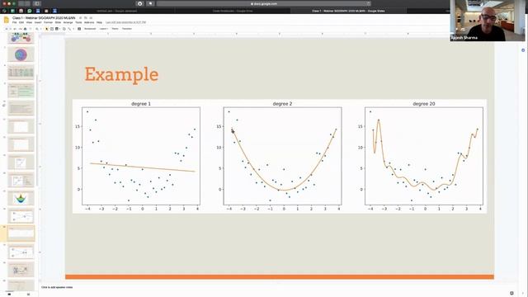Click the first pinned browser tab icon
Screen dimensions: 528x297
point(4,11)
